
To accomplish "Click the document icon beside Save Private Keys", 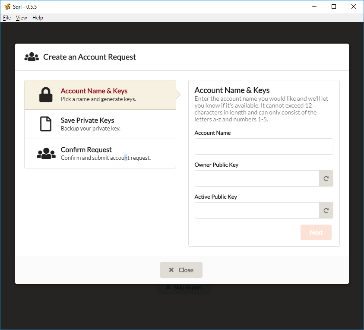I will point(46,124).
